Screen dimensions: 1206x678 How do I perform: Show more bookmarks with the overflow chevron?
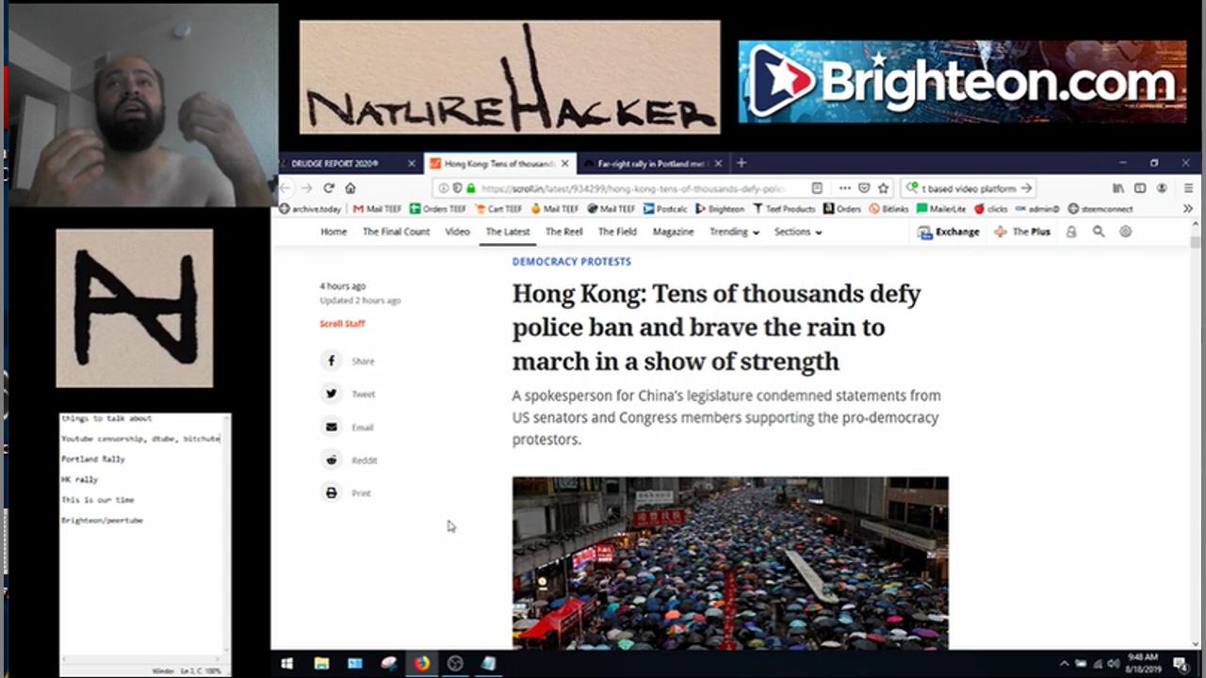(1188, 209)
